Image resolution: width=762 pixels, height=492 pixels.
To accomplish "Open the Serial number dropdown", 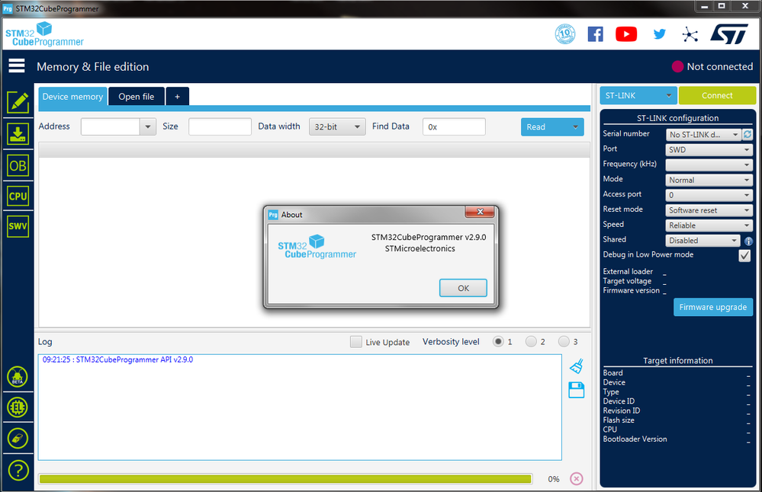I will (703, 134).
